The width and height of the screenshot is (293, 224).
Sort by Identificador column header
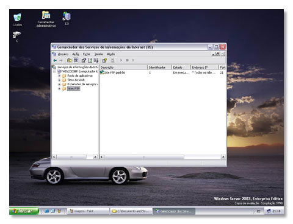159,67
